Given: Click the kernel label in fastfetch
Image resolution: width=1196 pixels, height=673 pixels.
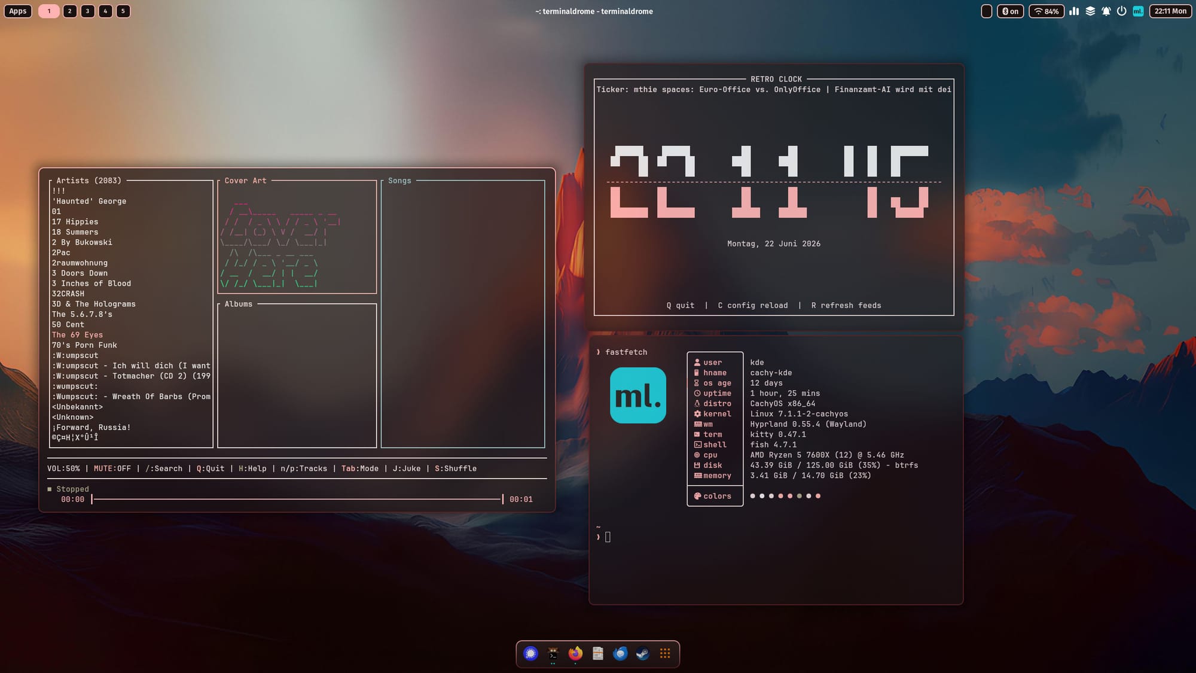Looking at the screenshot, I should (713, 414).
